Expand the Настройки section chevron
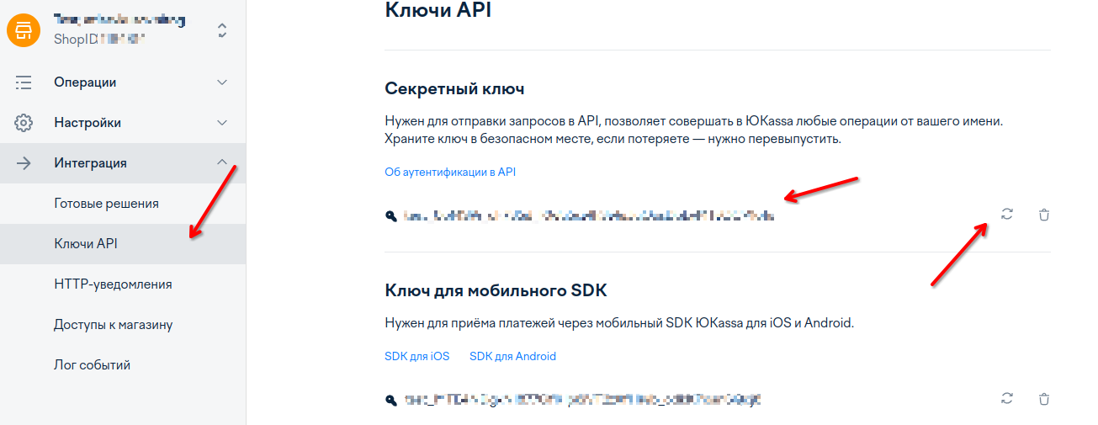This screenshot has width=1098, height=425. [222, 123]
